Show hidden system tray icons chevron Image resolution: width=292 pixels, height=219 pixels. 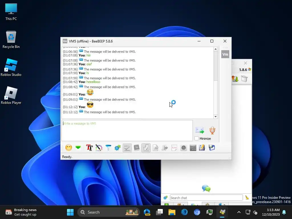239,212
